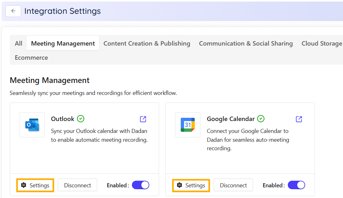Click the green checkmark beside Google Calendar
Viewport: 343px width, 198px height.
[261, 119]
